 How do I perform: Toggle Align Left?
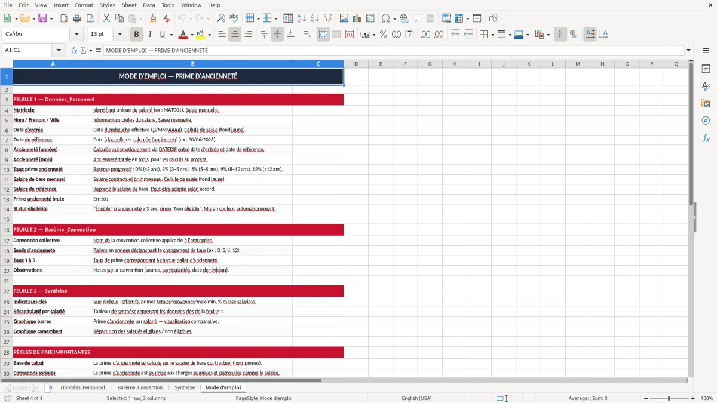222,35
